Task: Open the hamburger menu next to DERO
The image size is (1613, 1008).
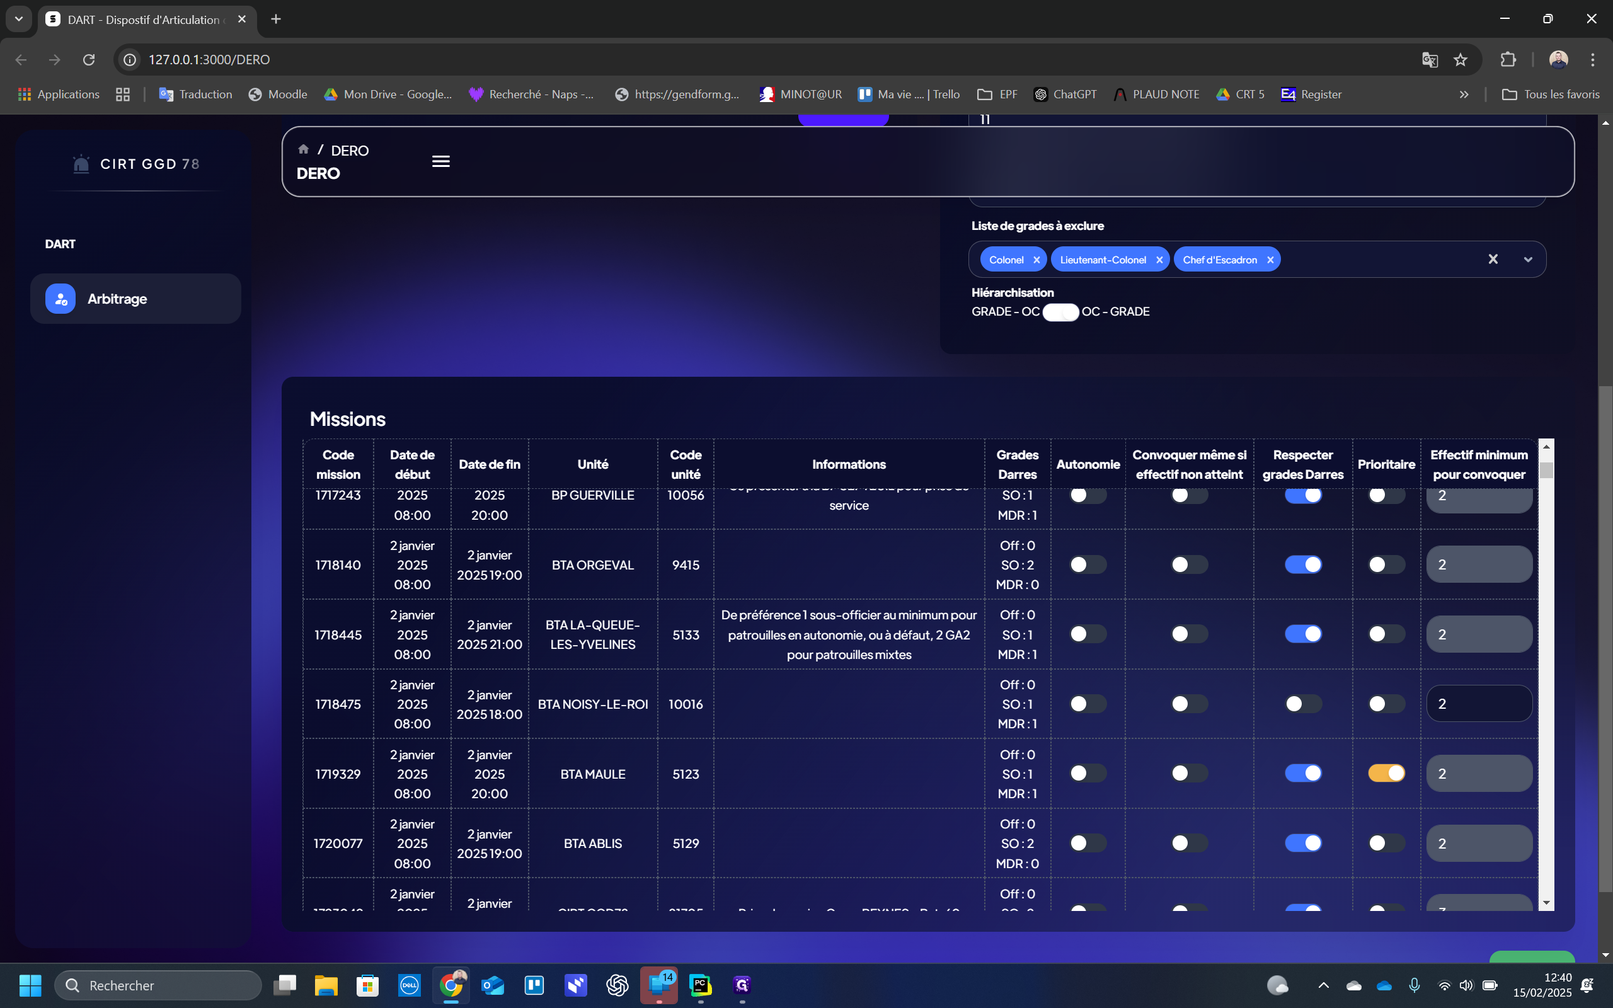Action: click(x=440, y=161)
